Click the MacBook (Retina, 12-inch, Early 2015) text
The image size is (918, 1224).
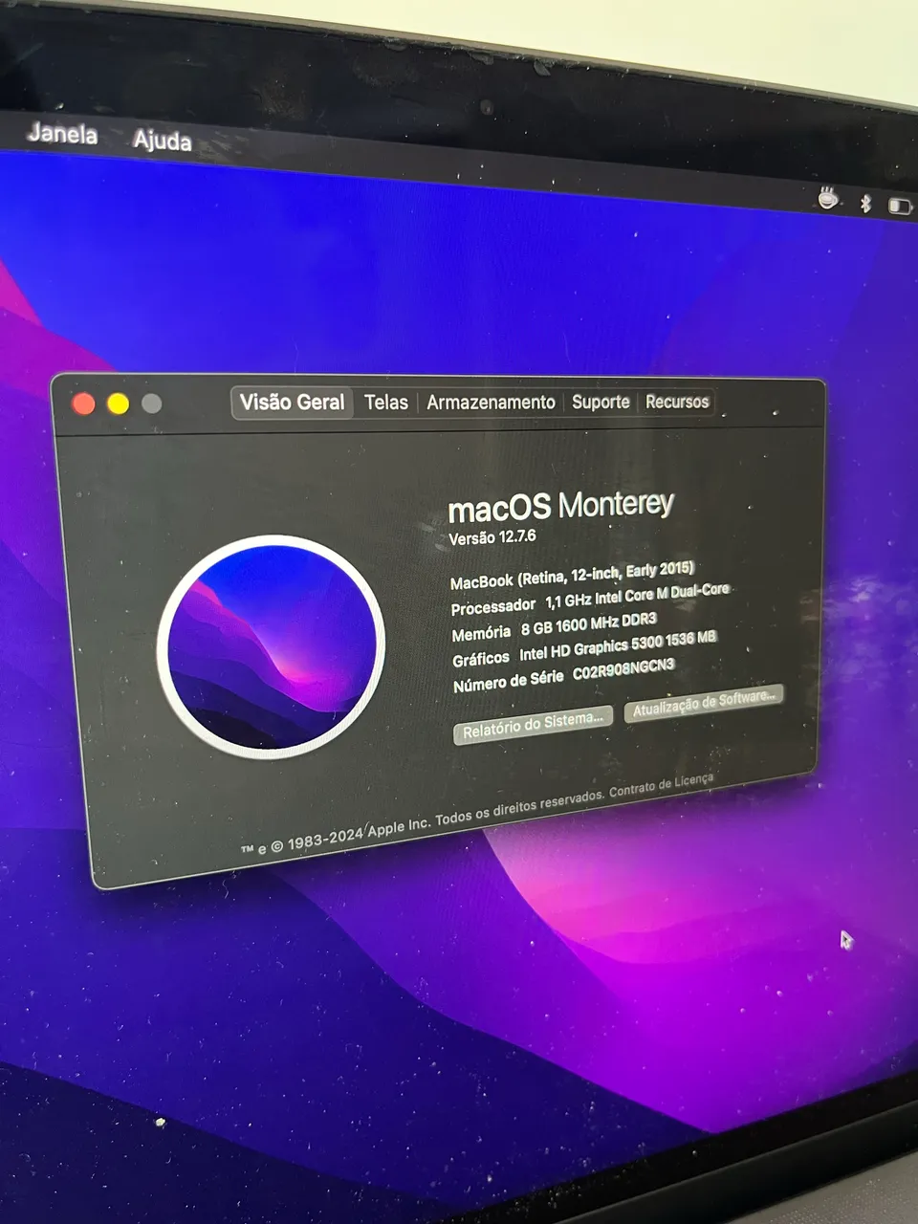pos(572,575)
